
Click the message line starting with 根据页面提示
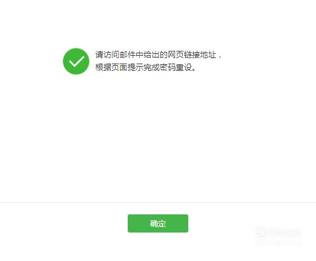(145, 67)
